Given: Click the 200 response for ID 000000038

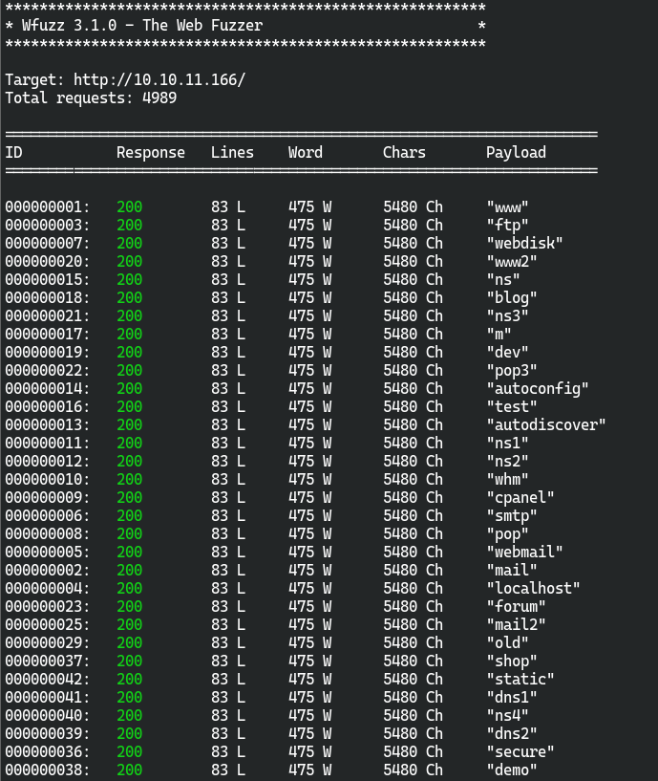Looking at the screenshot, I should coord(129,770).
